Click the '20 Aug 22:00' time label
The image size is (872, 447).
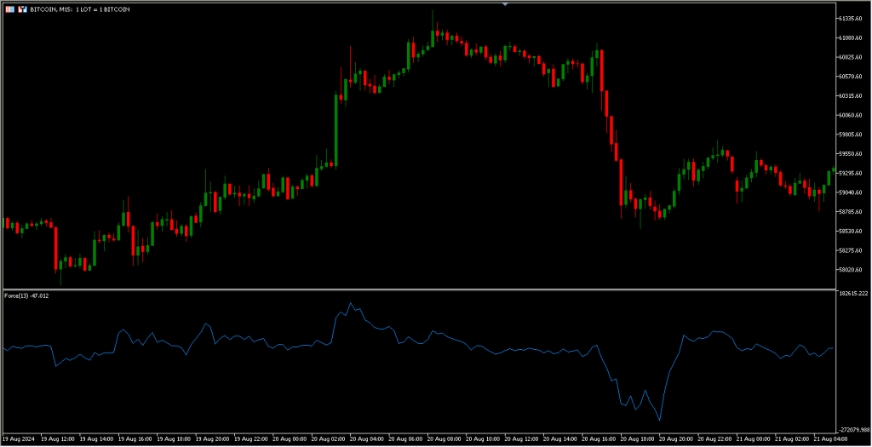714,438
